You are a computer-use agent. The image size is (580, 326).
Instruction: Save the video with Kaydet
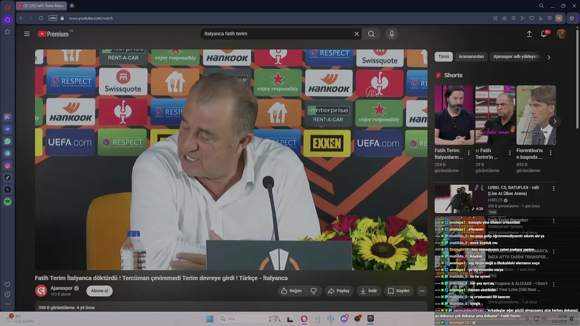(399, 291)
